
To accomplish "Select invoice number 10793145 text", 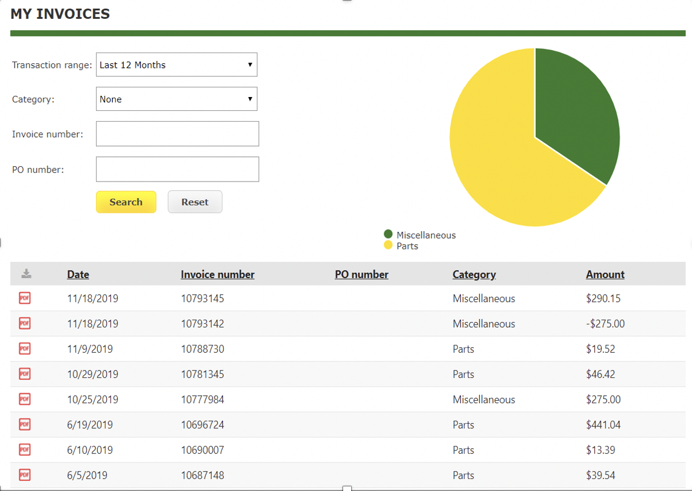I will (x=202, y=298).
